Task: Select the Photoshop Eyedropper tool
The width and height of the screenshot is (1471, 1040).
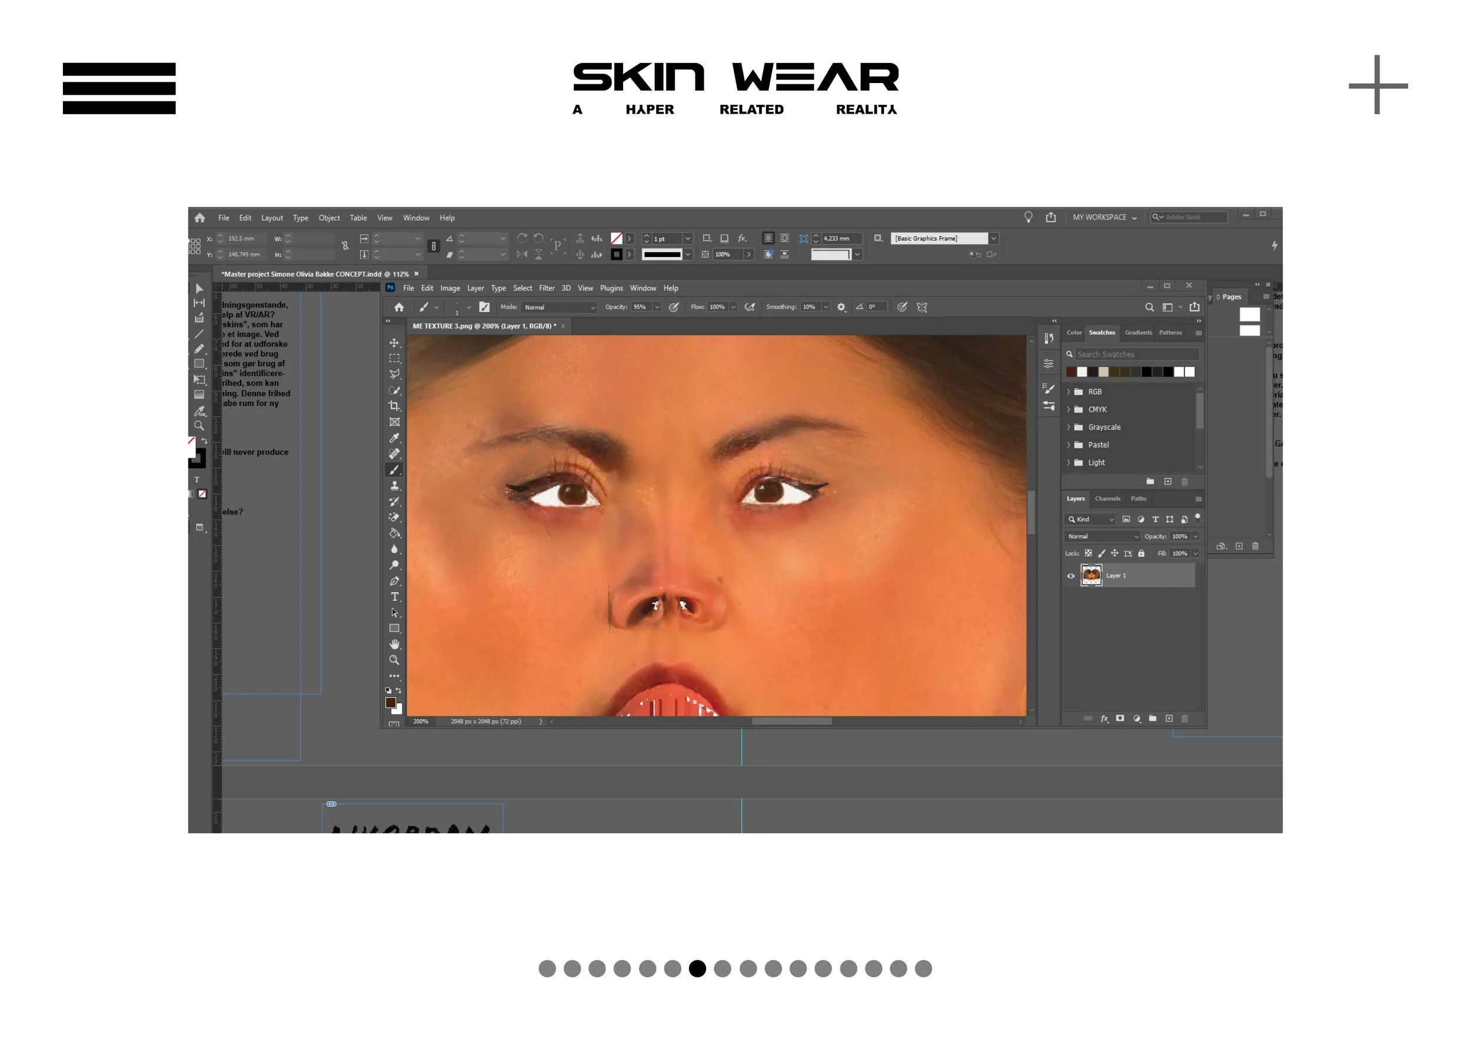Action: tap(394, 438)
